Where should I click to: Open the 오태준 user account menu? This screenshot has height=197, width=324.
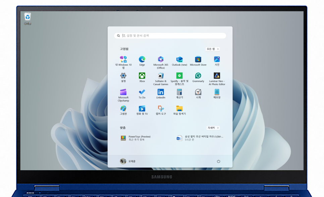pyautogui.click(x=128, y=161)
